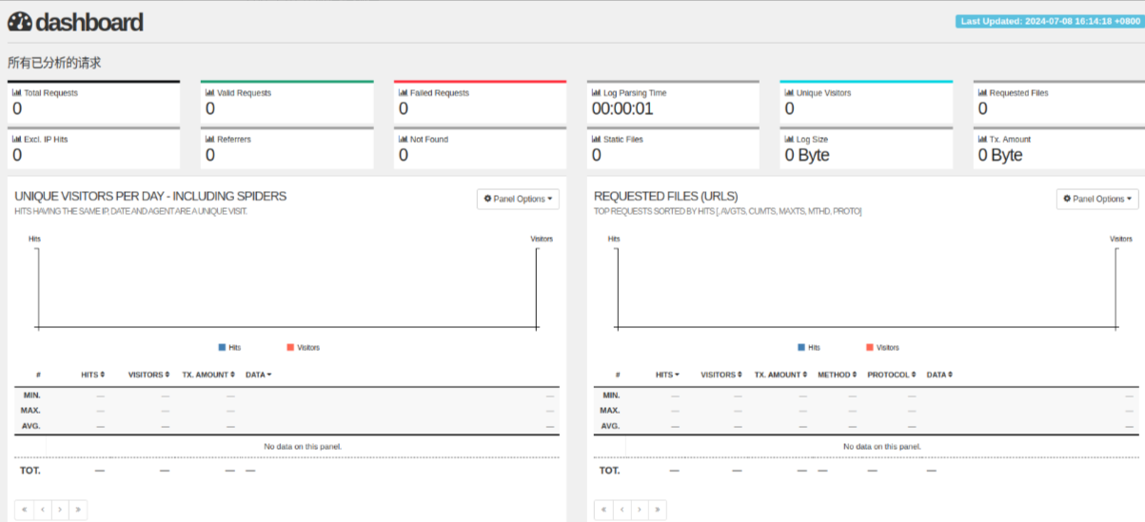Sort Requested Files by Method column

[837, 375]
